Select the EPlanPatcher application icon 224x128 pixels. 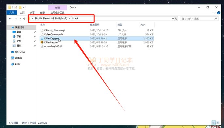[42, 42]
